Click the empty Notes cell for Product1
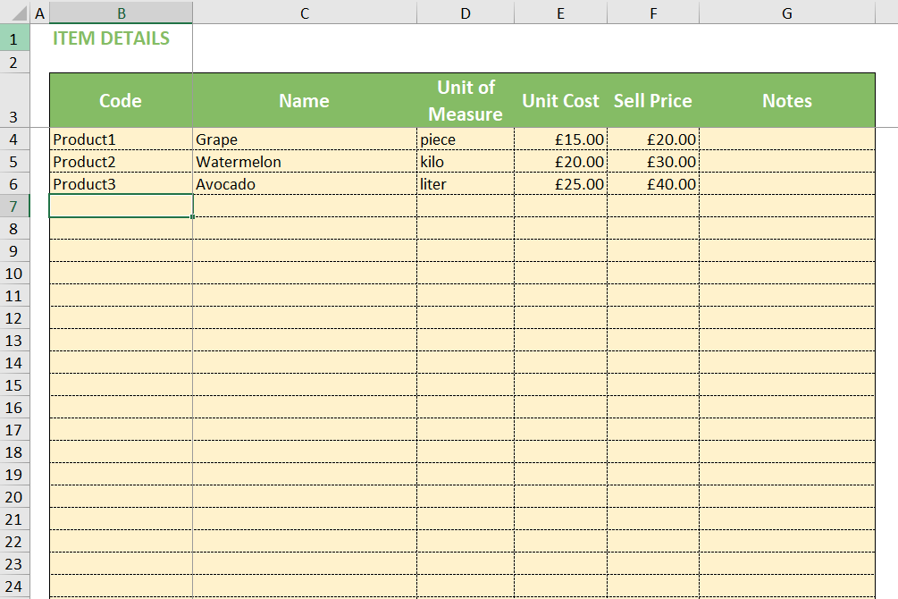This screenshot has width=898, height=599. (787, 139)
